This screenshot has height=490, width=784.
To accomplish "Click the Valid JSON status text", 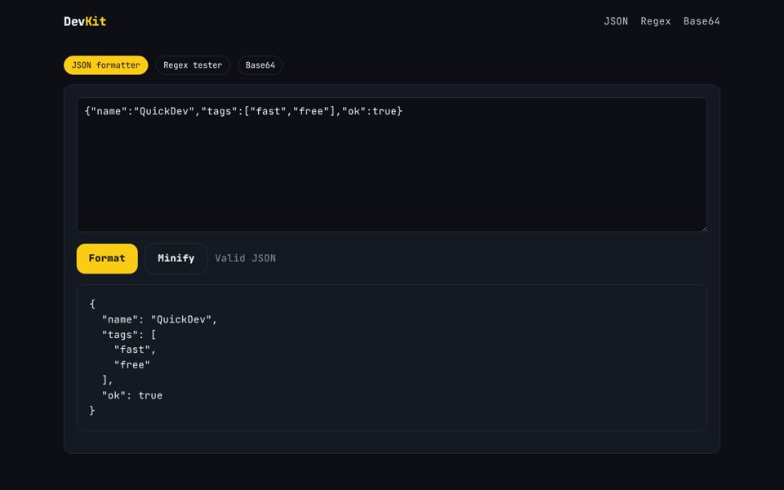I will coord(246,259).
